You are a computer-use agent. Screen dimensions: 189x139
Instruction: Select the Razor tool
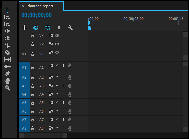coord(7,52)
